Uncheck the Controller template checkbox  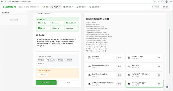click(x=39, y=23)
